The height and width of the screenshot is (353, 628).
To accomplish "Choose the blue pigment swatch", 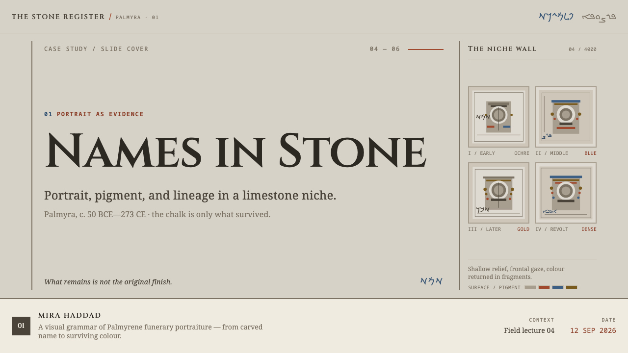I will pos(558,287).
